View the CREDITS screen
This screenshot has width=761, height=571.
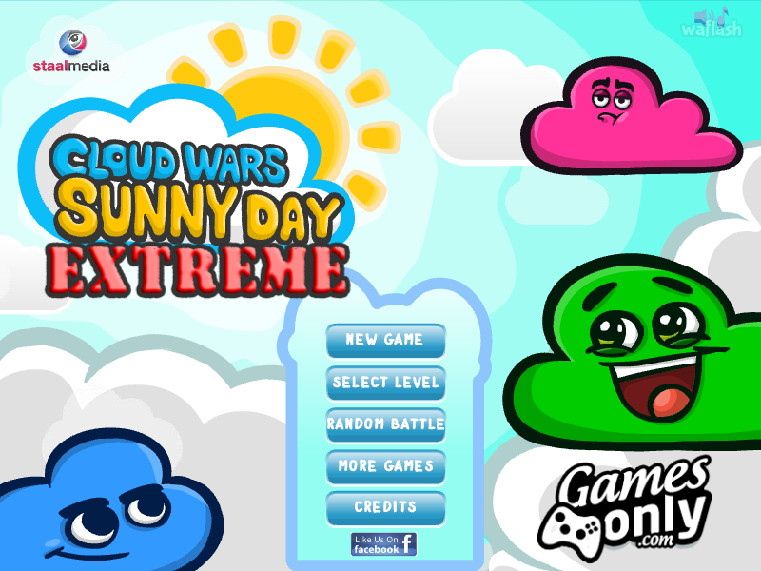click(386, 508)
